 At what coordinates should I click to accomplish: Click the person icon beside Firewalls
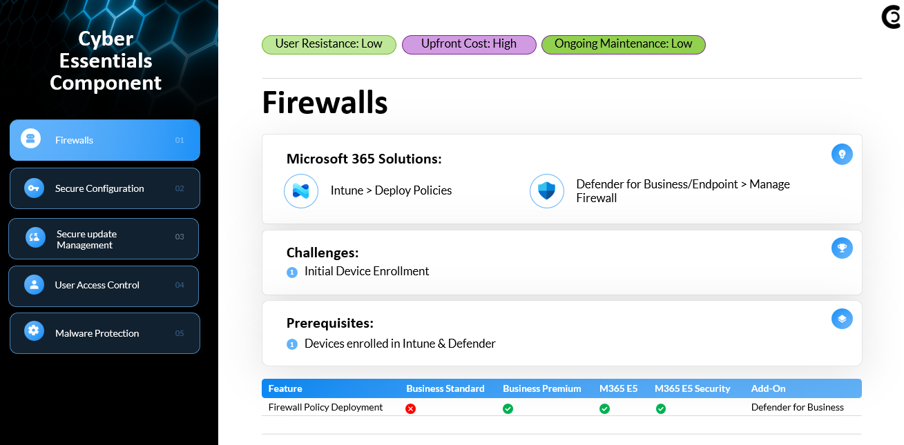(x=29, y=137)
